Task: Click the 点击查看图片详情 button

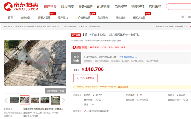Action: (x=55, y=91)
